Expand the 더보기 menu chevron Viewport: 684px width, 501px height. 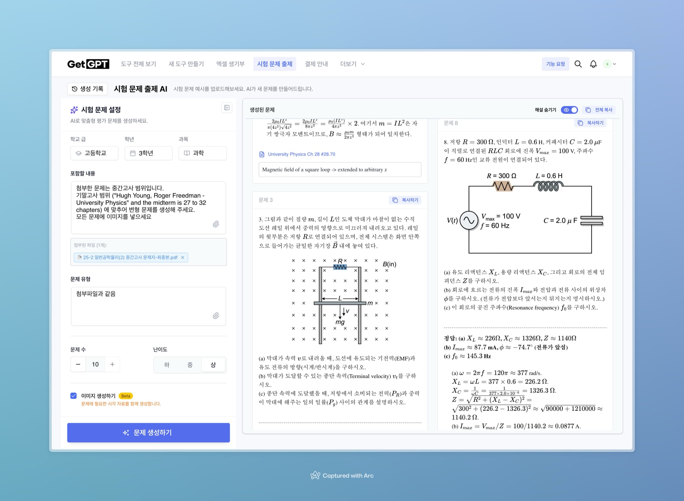click(x=362, y=64)
